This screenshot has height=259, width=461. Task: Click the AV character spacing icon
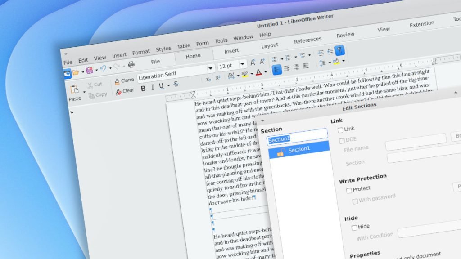[x=231, y=76]
